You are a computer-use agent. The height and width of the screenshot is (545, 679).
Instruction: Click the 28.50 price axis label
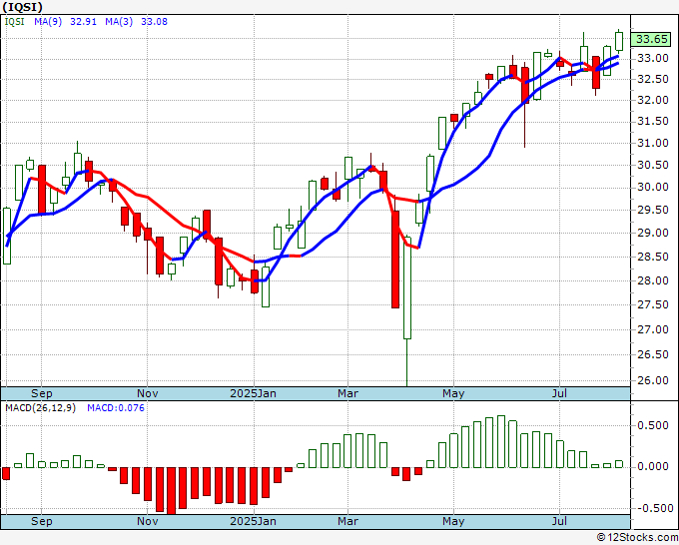click(x=653, y=257)
